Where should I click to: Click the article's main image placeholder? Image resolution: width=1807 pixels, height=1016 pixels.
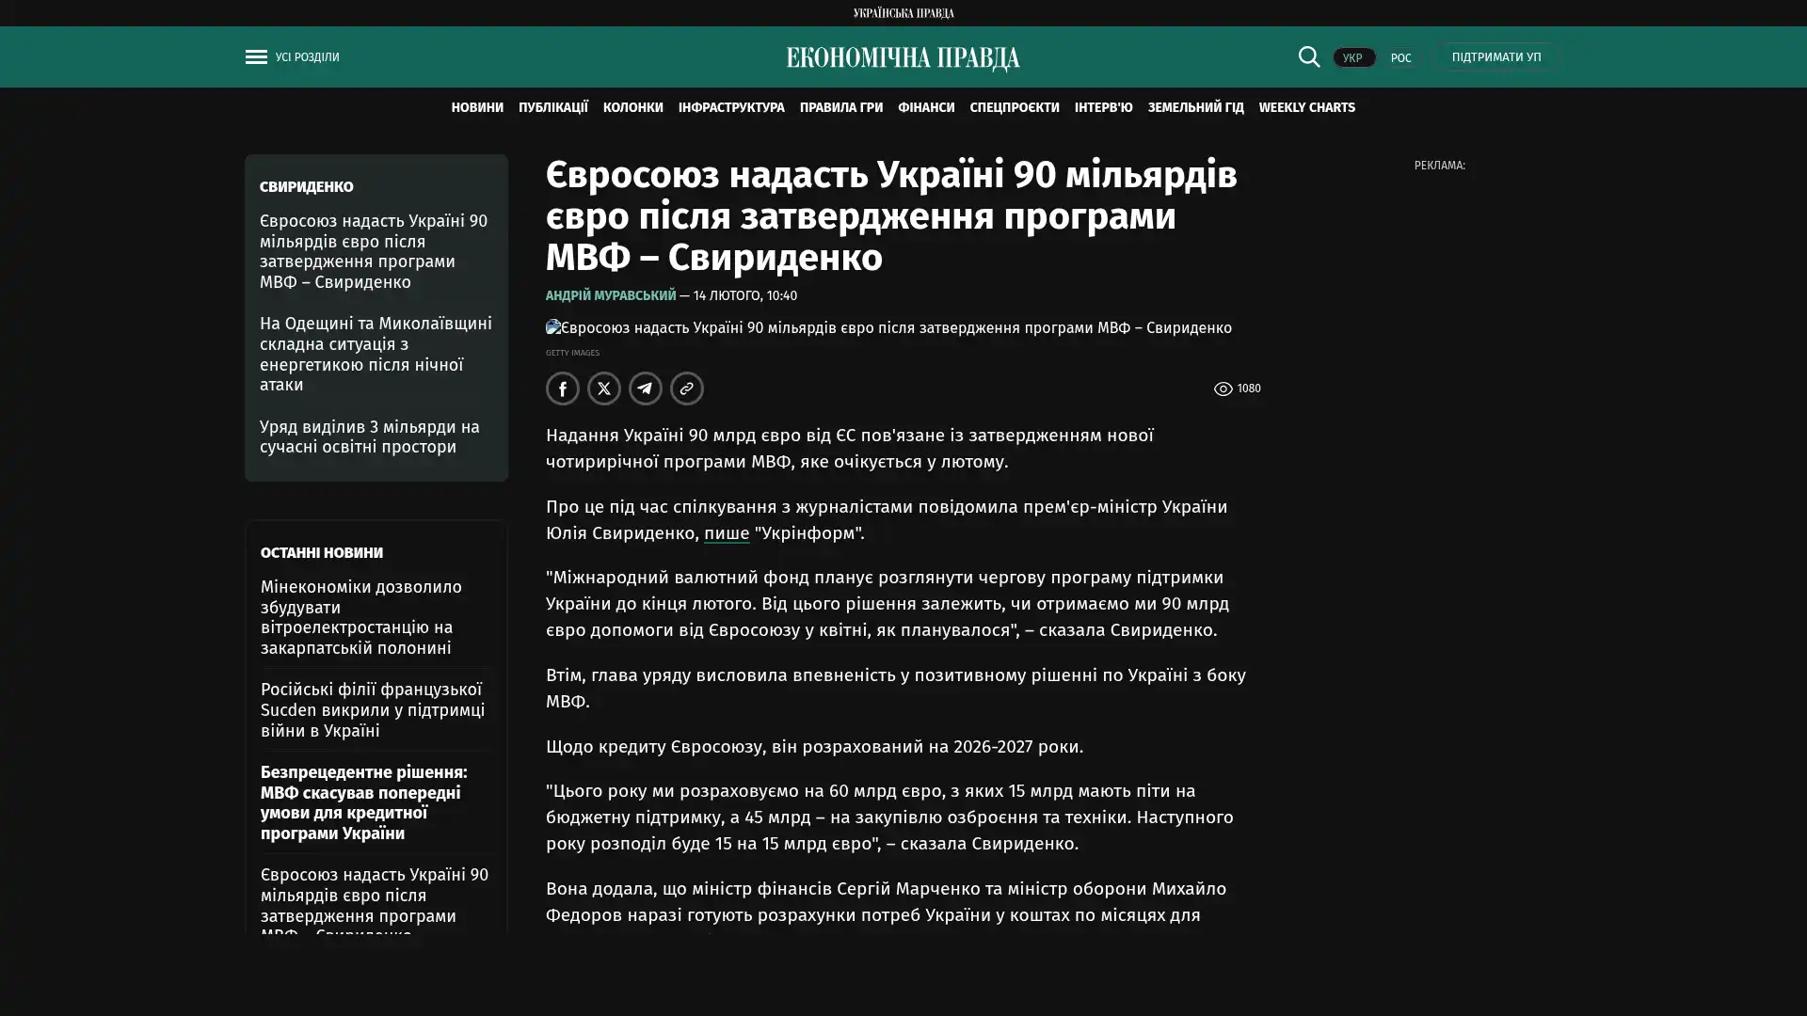click(888, 328)
